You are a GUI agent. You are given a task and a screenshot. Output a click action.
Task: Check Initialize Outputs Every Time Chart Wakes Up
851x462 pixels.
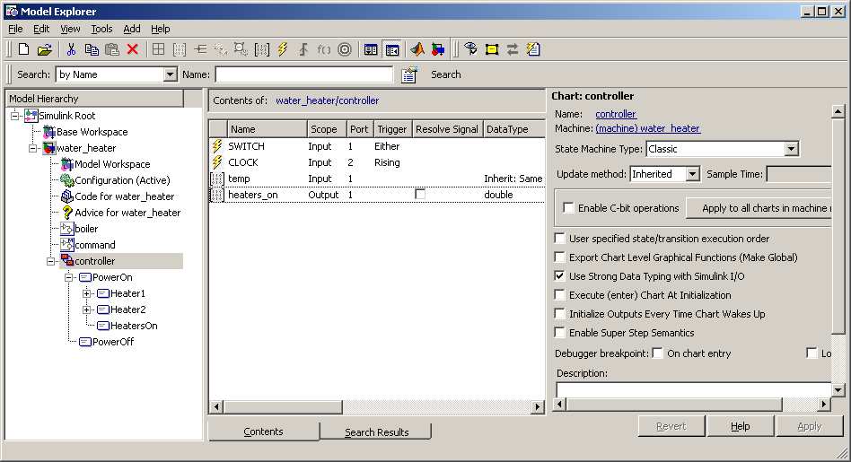[559, 314]
